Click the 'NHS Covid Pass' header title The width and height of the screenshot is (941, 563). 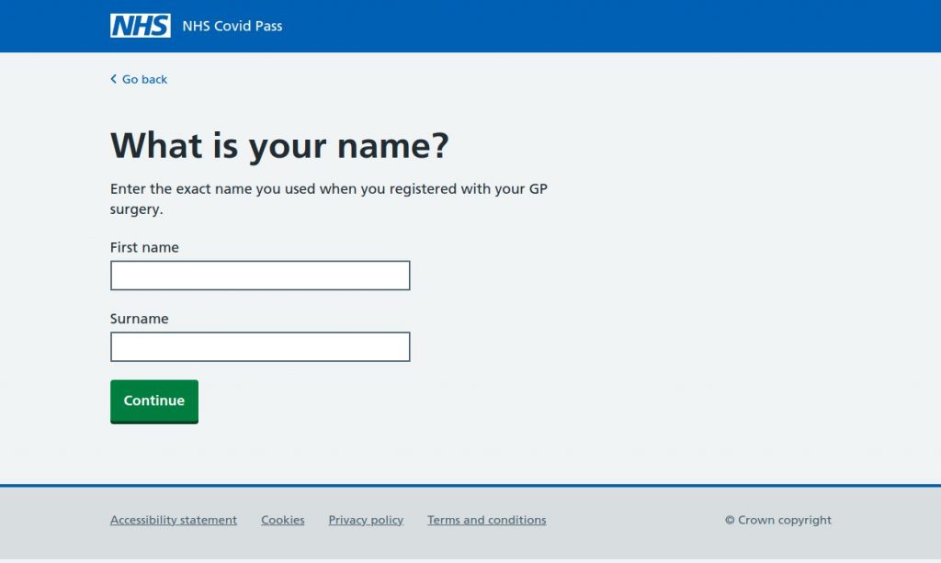click(232, 26)
